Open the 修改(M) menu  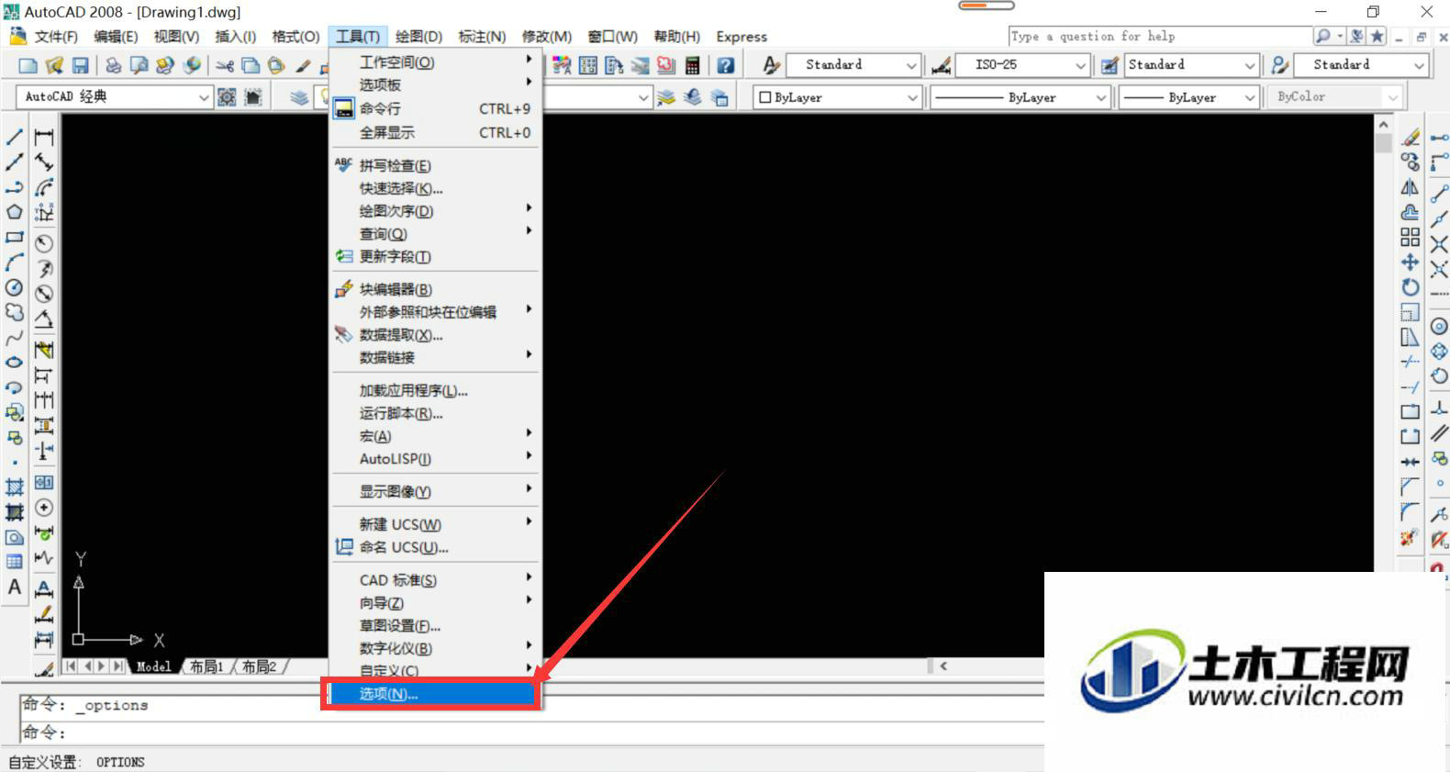546,37
